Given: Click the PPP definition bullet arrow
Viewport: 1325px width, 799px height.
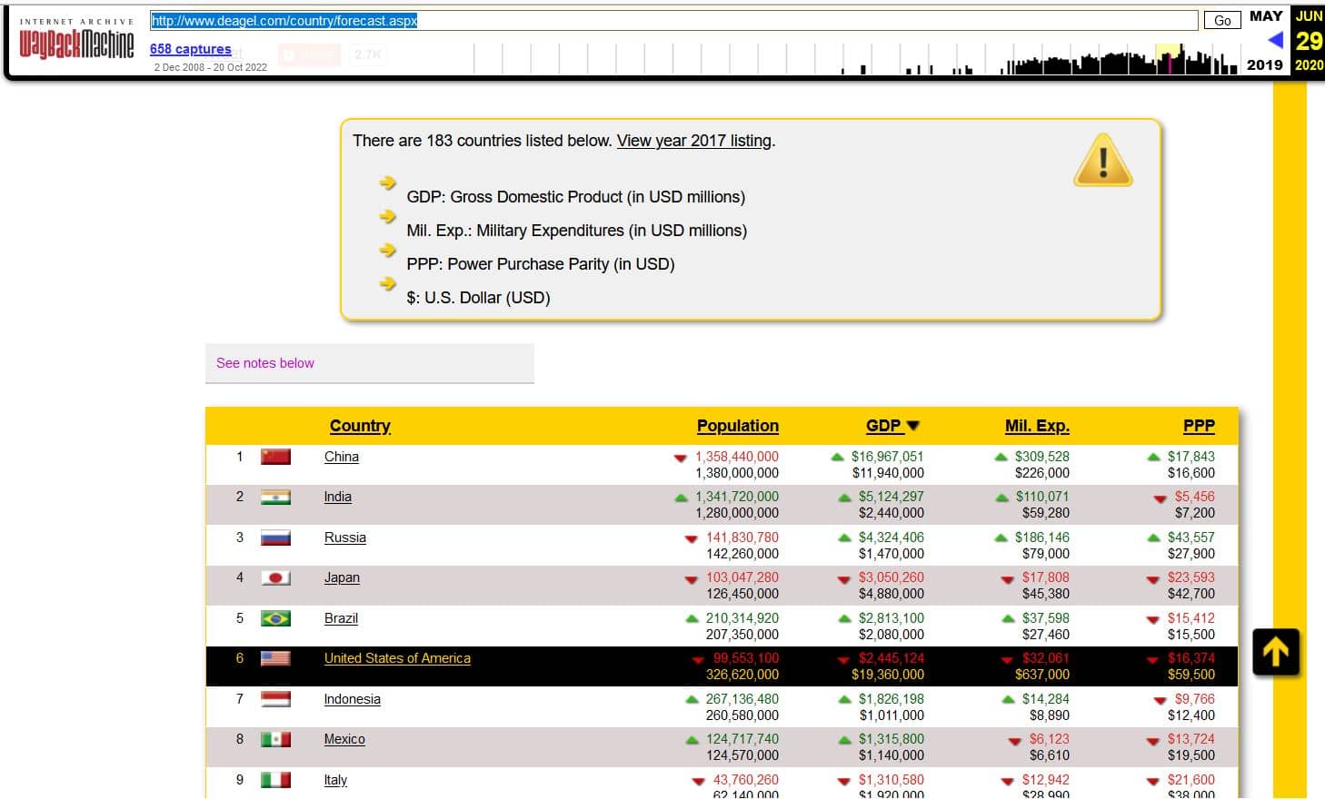Looking at the screenshot, I should 388,251.
